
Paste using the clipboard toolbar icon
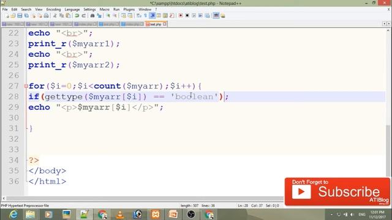click(x=68, y=16)
